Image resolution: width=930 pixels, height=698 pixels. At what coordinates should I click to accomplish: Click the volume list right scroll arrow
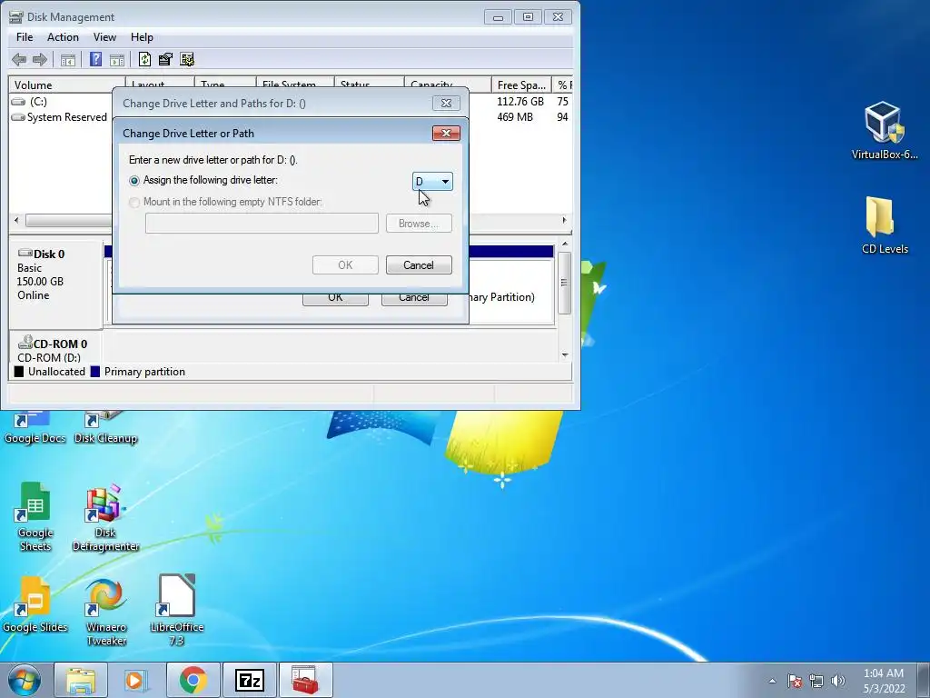click(564, 220)
